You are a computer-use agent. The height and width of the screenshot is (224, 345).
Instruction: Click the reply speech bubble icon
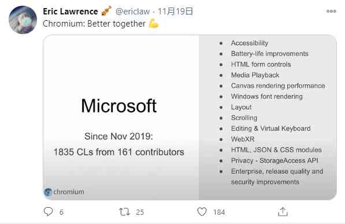click(48, 212)
